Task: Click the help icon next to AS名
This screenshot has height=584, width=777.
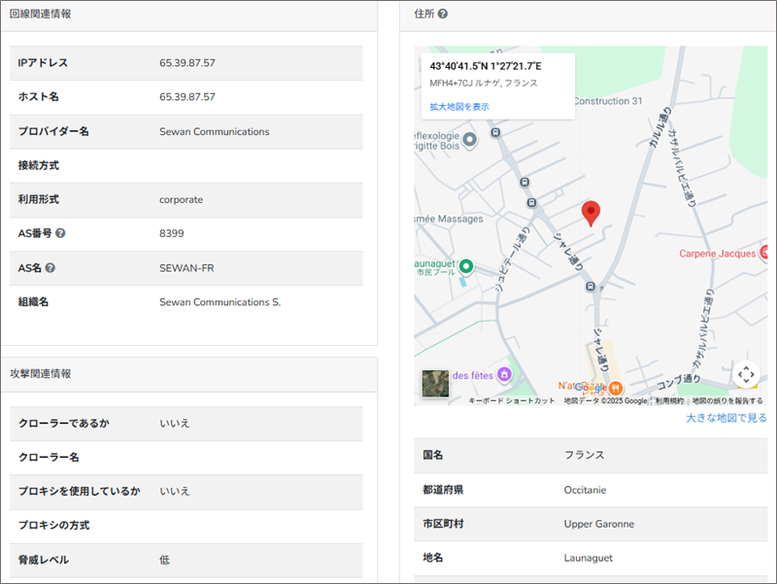Action: point(50,268)
